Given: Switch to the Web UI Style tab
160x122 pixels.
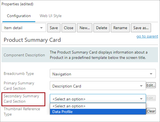Looking at the screenshot, I should coord(51,16).
